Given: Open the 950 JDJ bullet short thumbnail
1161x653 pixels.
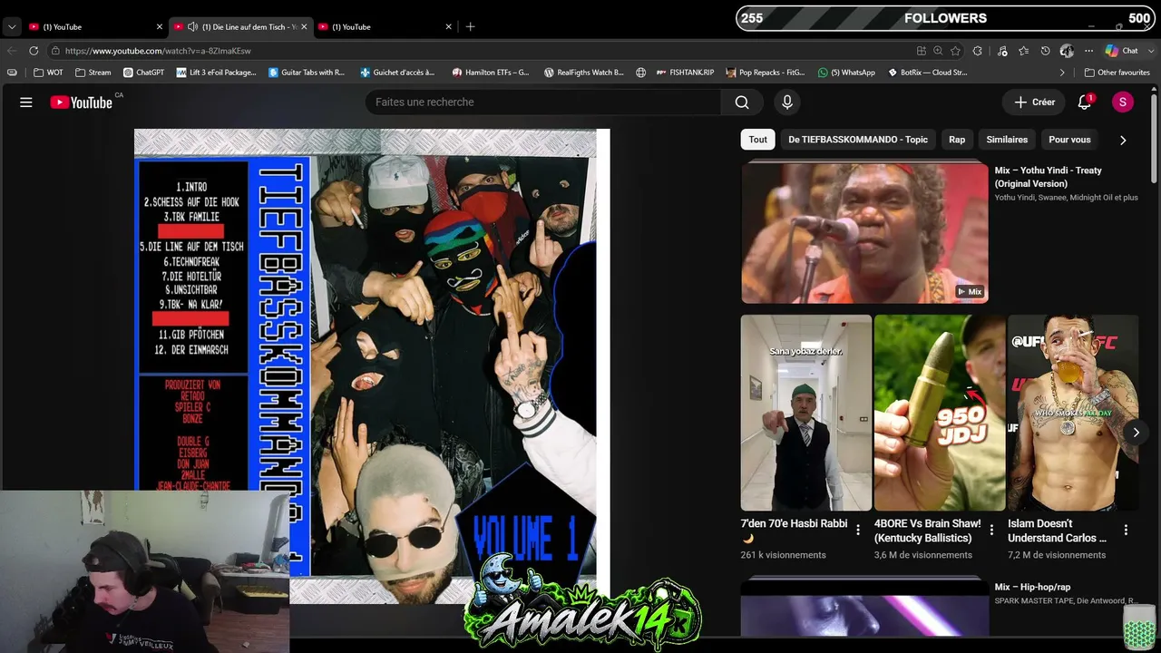Looking at the screenshot, I should [940, 413].
